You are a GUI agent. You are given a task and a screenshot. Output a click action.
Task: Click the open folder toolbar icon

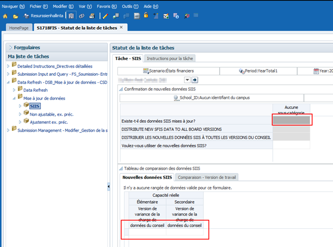(14, 16)
